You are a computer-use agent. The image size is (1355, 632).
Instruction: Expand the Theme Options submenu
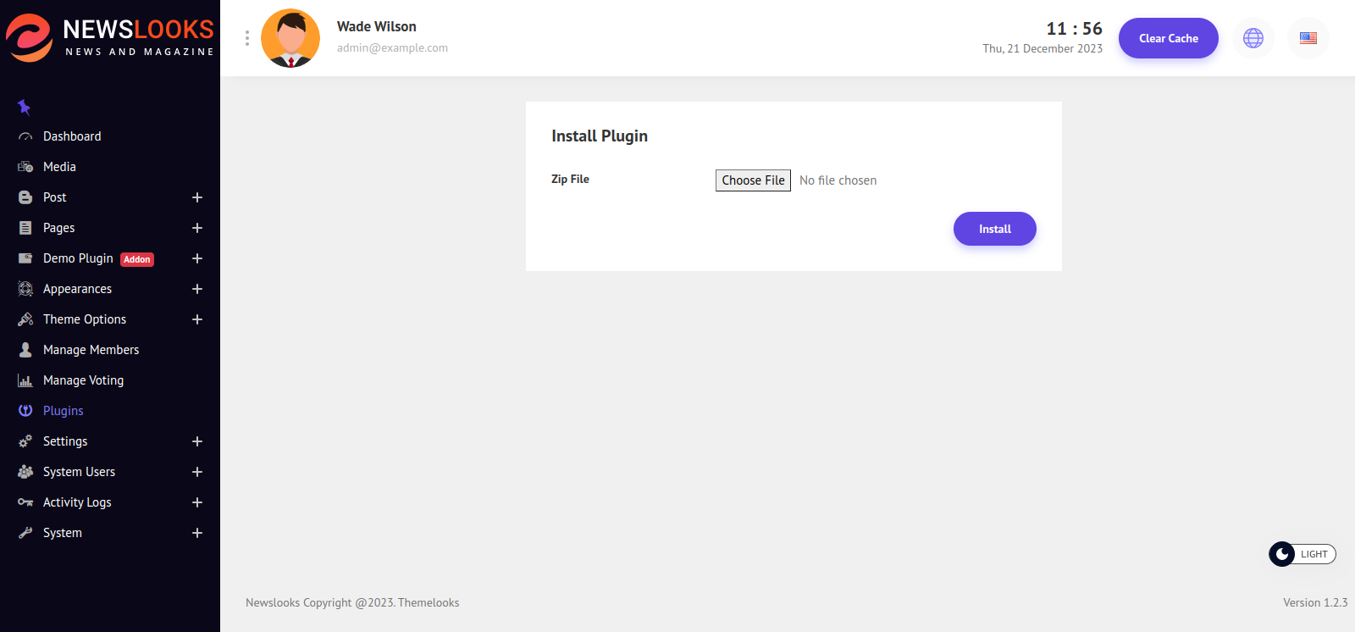[197, 319]
